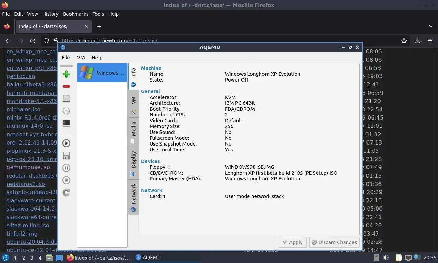
Task: Pause the VM with the pause icon
Action: 66,168
